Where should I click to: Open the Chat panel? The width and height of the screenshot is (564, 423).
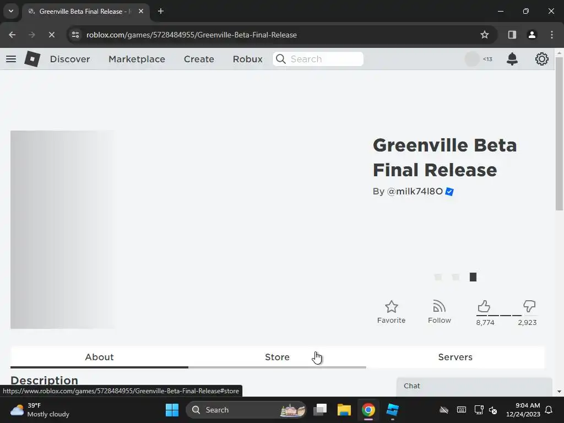coord(474,386)
